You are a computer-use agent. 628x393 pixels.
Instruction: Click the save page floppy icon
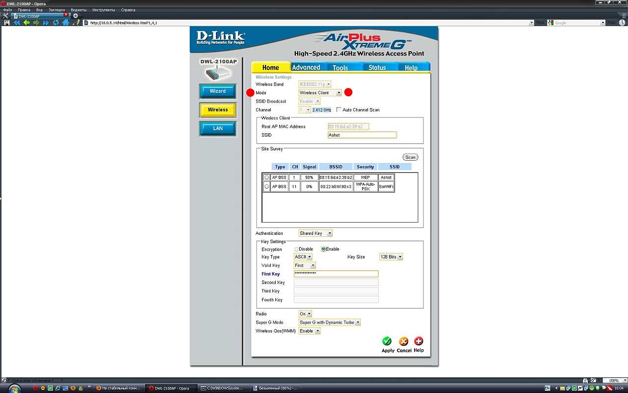click(7, 23)
